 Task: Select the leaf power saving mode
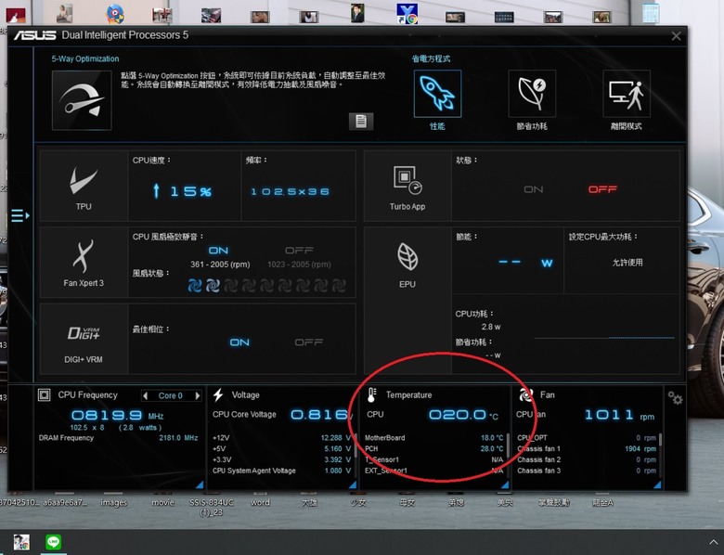coord(532,94)
